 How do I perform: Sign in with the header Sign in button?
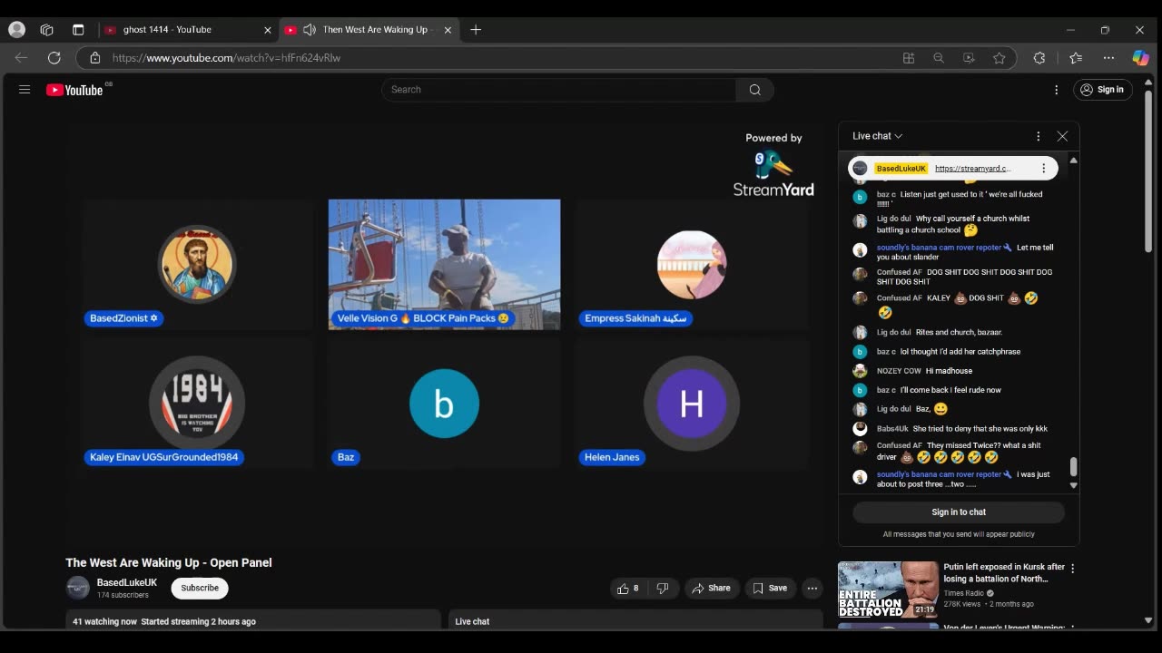pos(1103,90)
